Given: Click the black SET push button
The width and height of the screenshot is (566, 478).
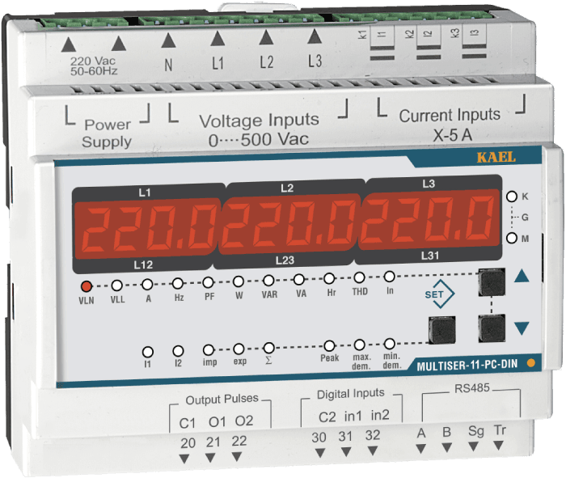Looking at the screenshot, I should pyautogui.click(x=441, y=330).
